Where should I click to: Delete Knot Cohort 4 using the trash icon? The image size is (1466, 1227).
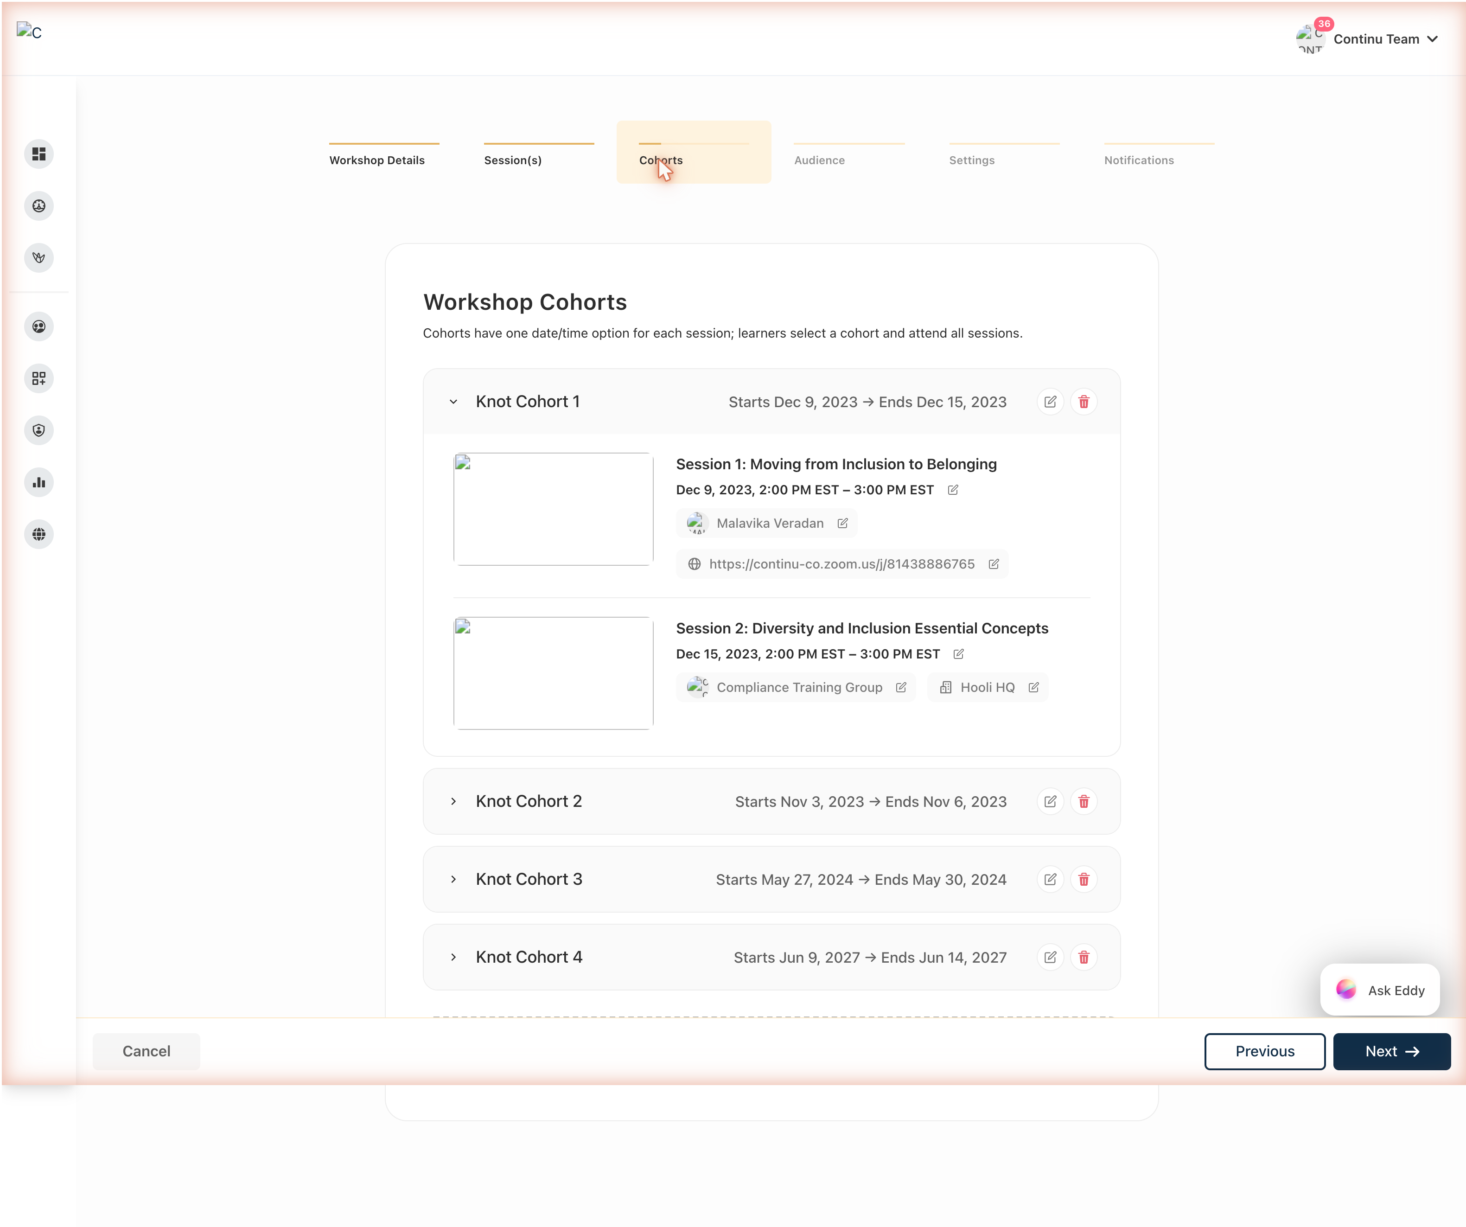click(x=1084, y=957)
